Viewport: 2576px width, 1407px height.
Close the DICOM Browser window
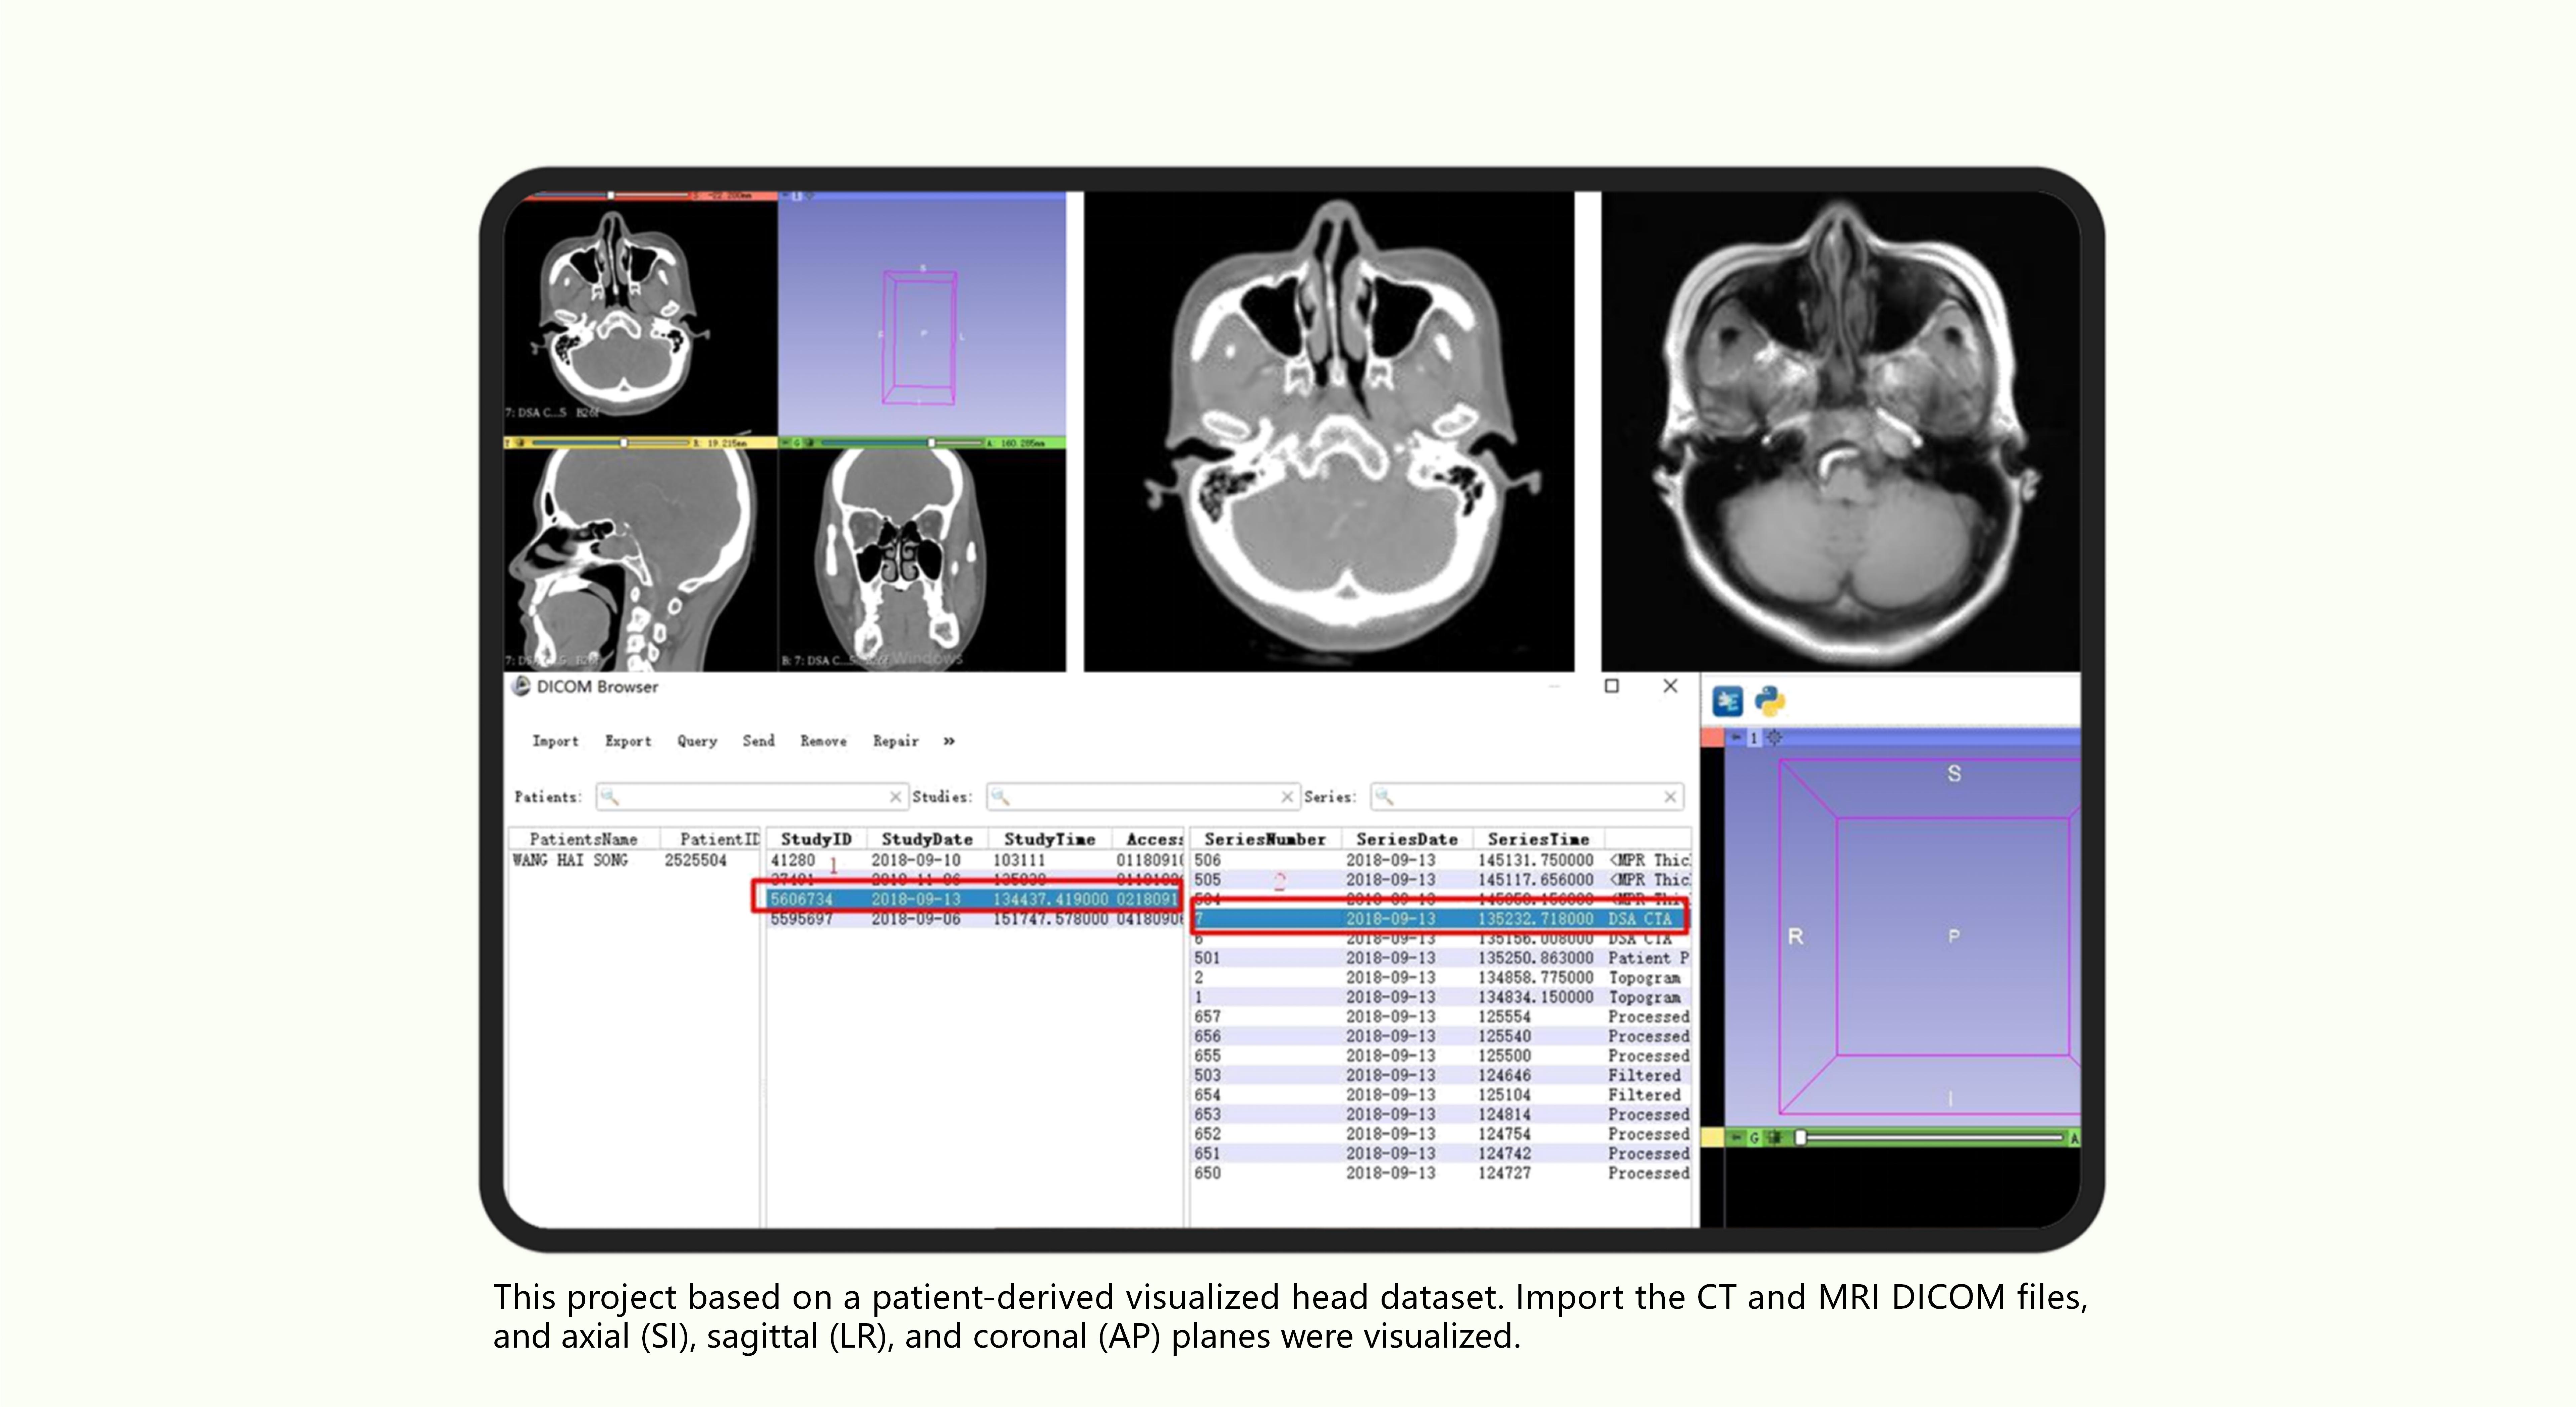coord(1670,686)
